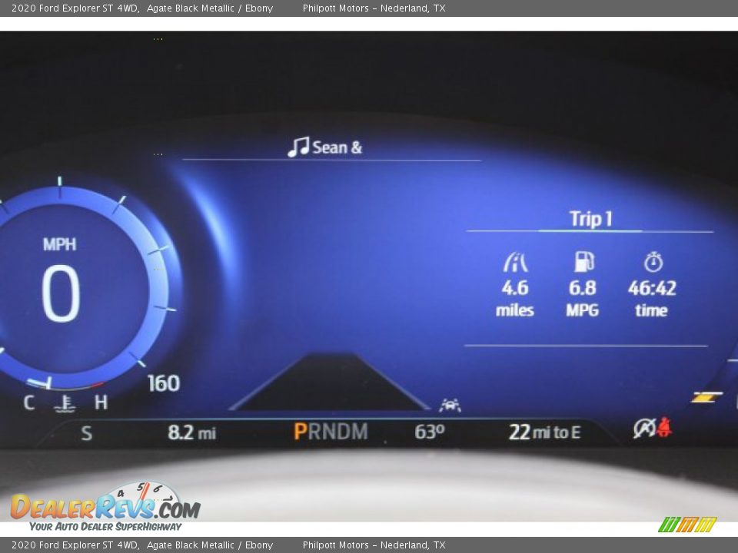The height and width of the screenshot is (553, 738).
Task: Click the red seatbelt warning icon
Action: (x=664, y=429)
